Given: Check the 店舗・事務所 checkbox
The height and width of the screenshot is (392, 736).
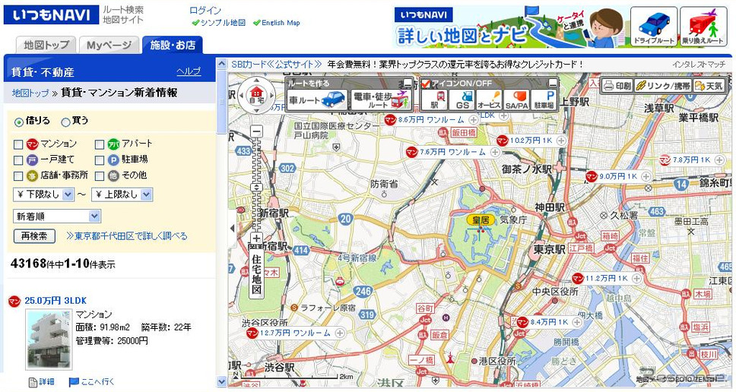Looking at the screenshot, I should coord(18,176).
